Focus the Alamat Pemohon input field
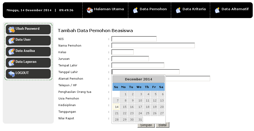Image resolution: width=254 pixels, height=131 pixels. coord(188,79)
